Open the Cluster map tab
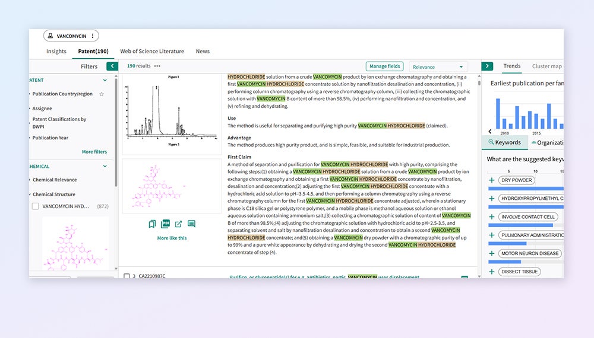The width and height of the screenshot is (594, 338). [x=546, y=66]
